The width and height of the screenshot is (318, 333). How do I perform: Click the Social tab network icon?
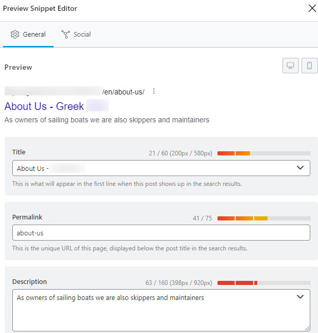[65, 35]
